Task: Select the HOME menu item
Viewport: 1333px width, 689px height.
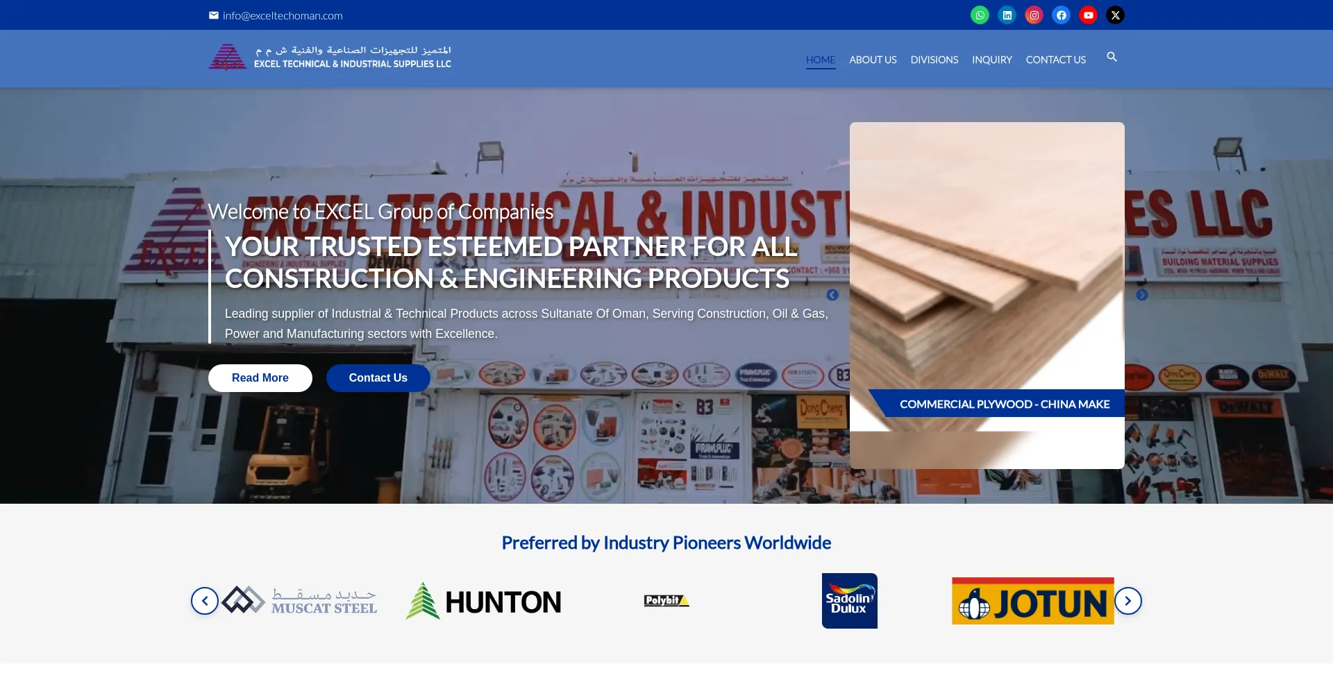Action: pyautogui.click(x=821, y=60)
